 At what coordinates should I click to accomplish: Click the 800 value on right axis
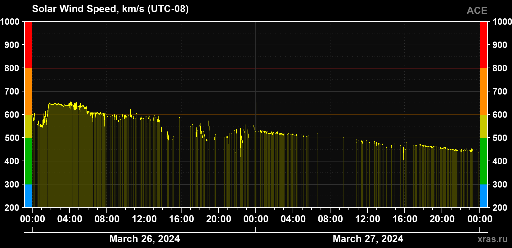click(x=500, y=68)
